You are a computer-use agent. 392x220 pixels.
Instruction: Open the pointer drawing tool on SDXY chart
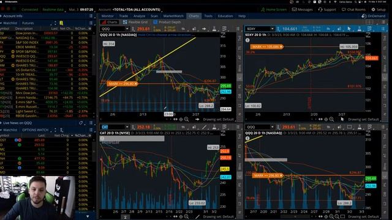349,29
